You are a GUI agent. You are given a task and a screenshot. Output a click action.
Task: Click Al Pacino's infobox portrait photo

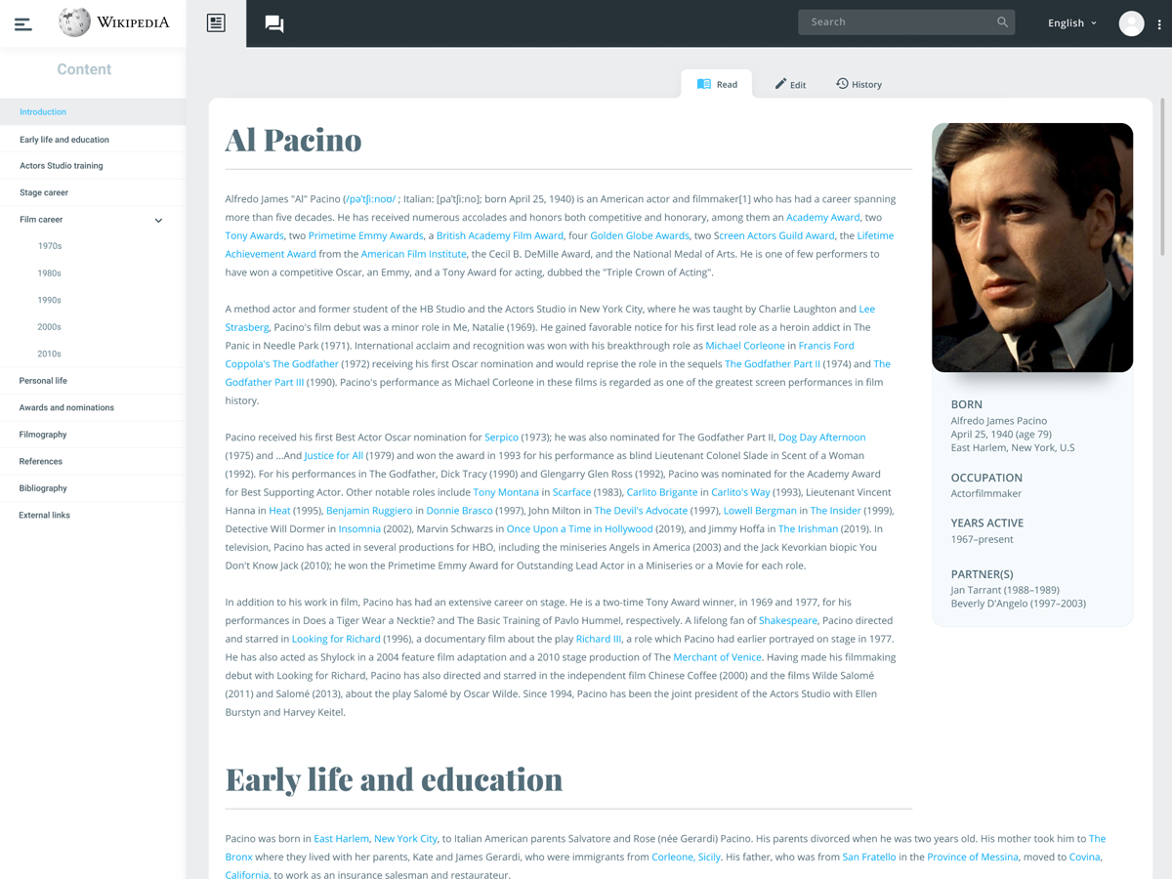click(x=1031, y=246)
